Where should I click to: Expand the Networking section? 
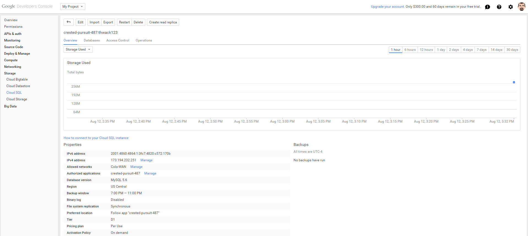13,67
